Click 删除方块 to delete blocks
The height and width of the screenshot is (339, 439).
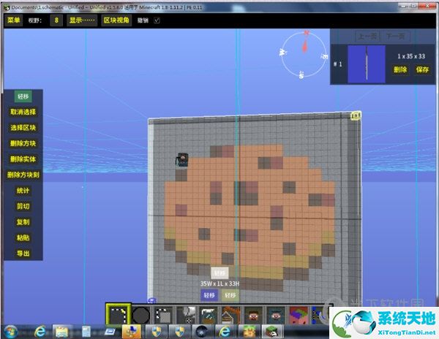click(23, 143)
